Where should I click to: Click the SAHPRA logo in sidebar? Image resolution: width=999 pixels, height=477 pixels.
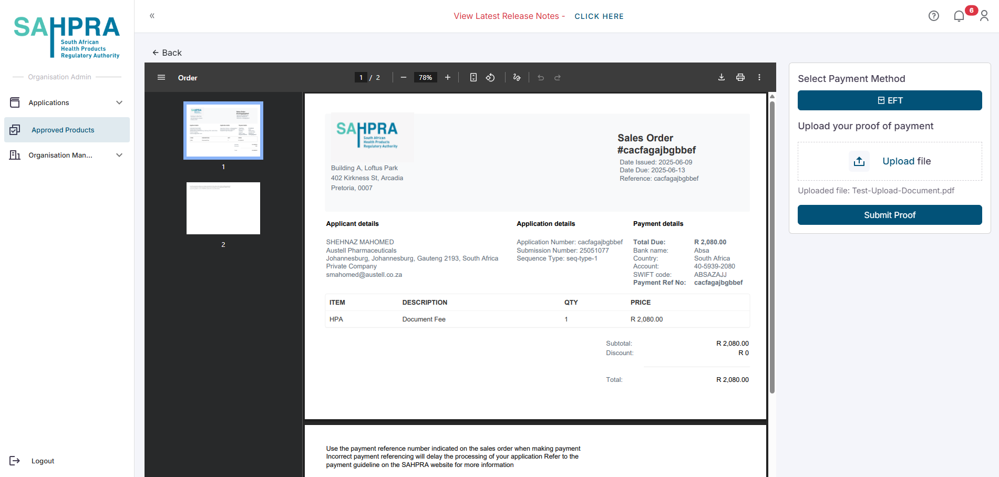67,37
